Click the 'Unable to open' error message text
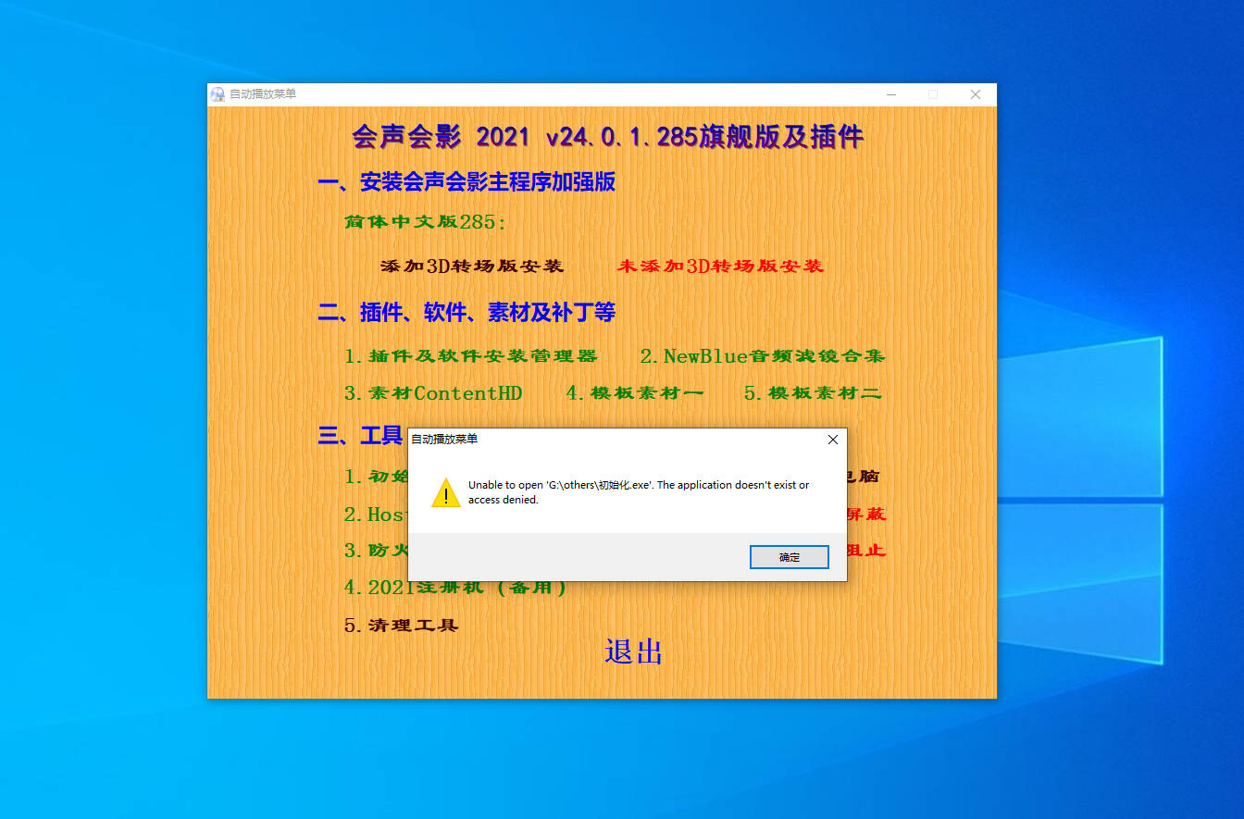The image size is (1244, 819). [x=639, y=492]
